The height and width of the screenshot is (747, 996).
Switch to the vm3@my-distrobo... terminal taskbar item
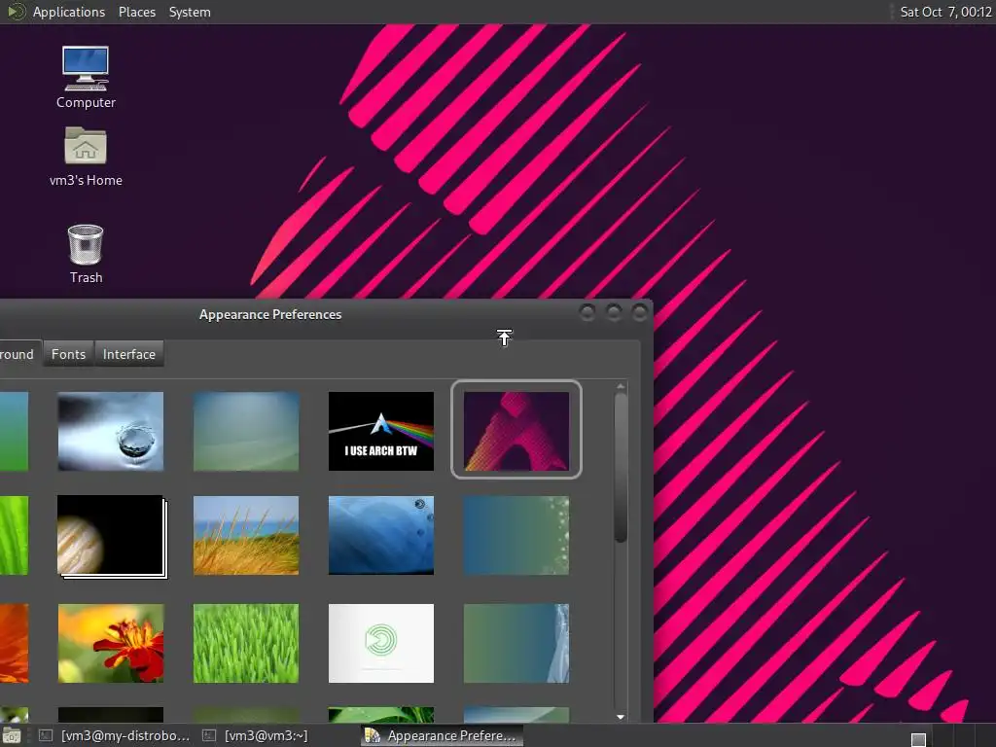[x=115, y=735]
